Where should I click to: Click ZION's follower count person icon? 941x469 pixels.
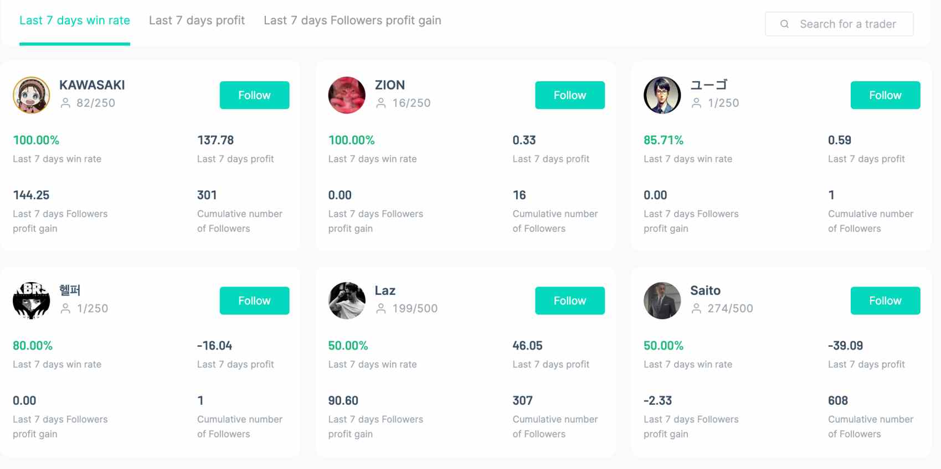click(x=381, y=103)
